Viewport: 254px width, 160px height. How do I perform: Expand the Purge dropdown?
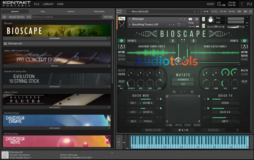(197, 23)
